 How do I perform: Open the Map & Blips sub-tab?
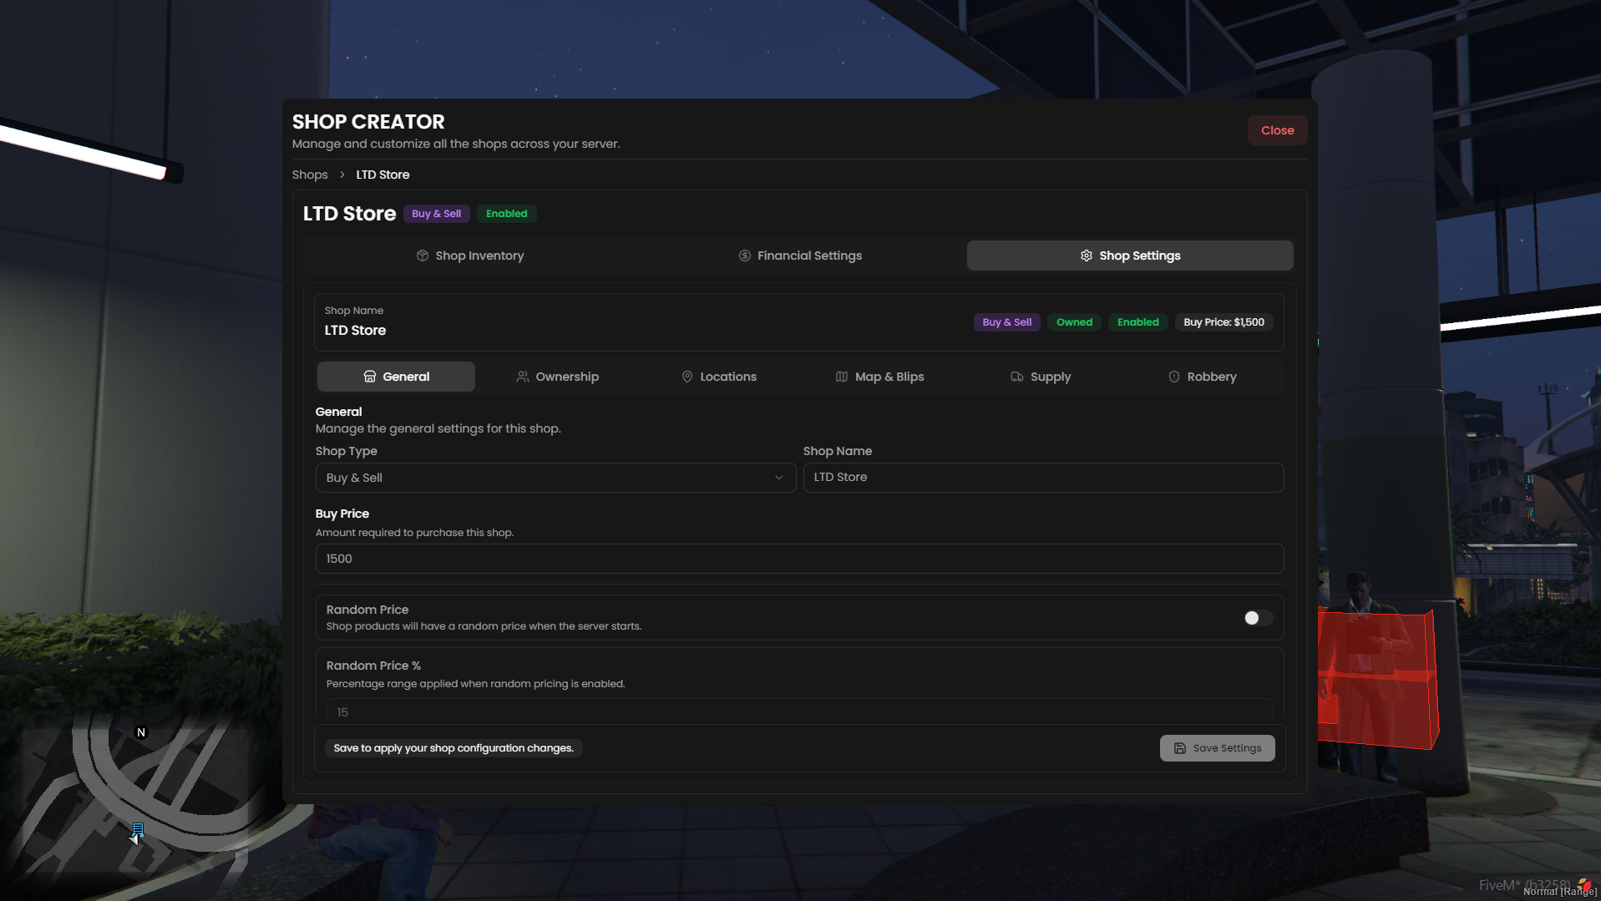click(x=879, y=377)
